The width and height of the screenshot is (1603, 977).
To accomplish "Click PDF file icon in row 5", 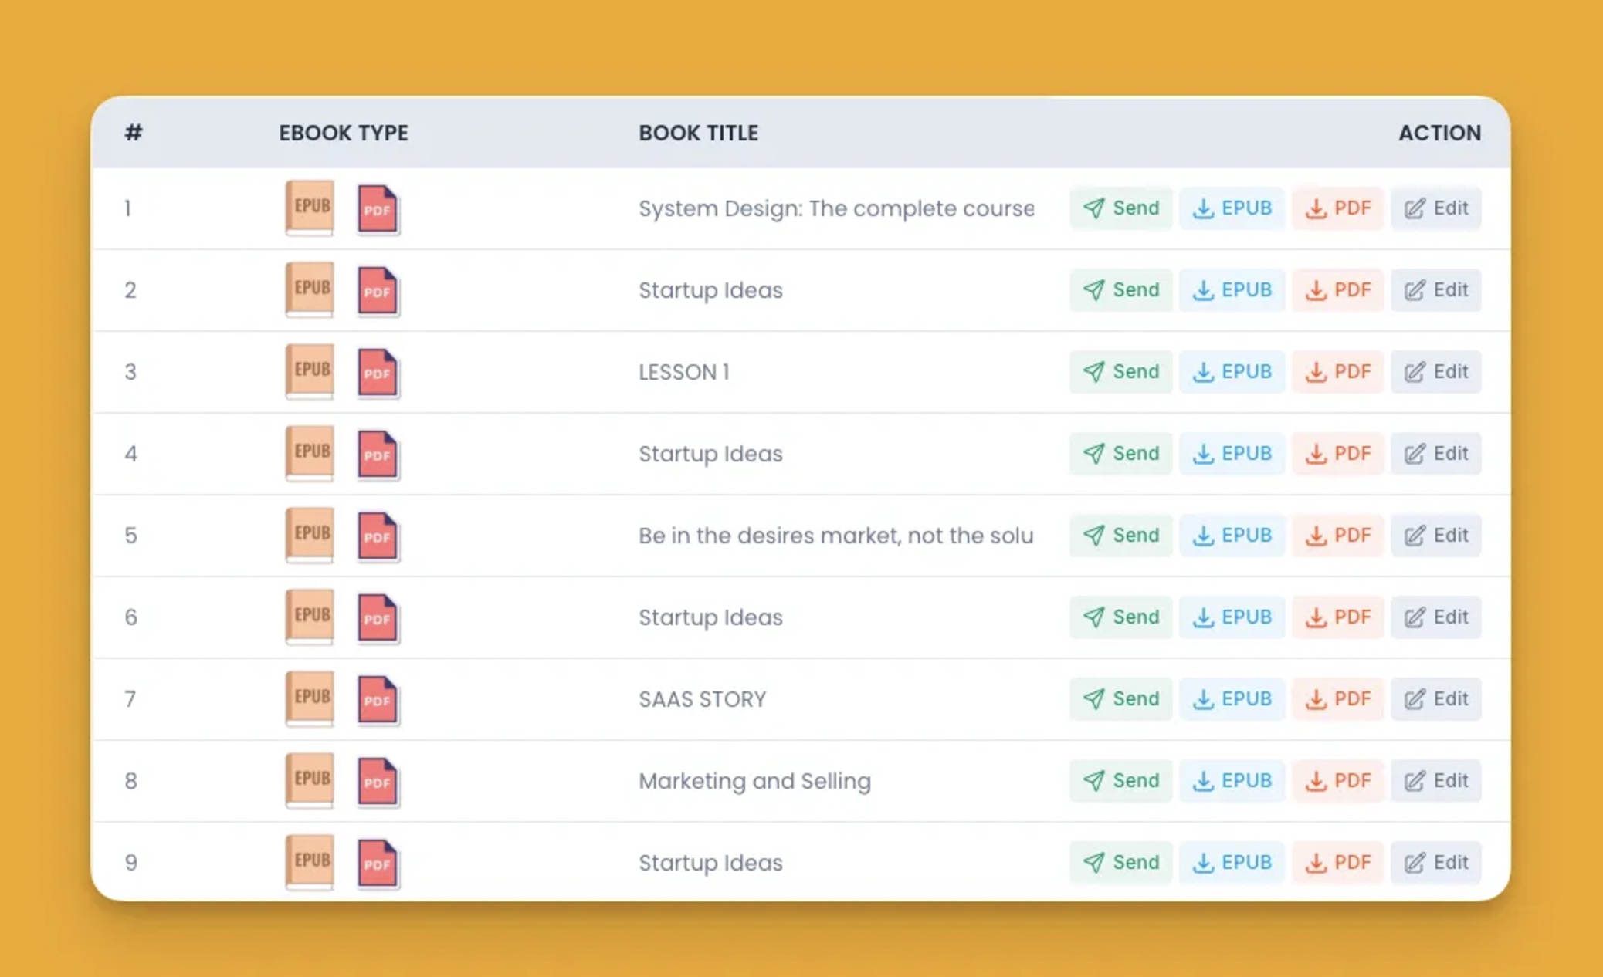I will point(378,536).
